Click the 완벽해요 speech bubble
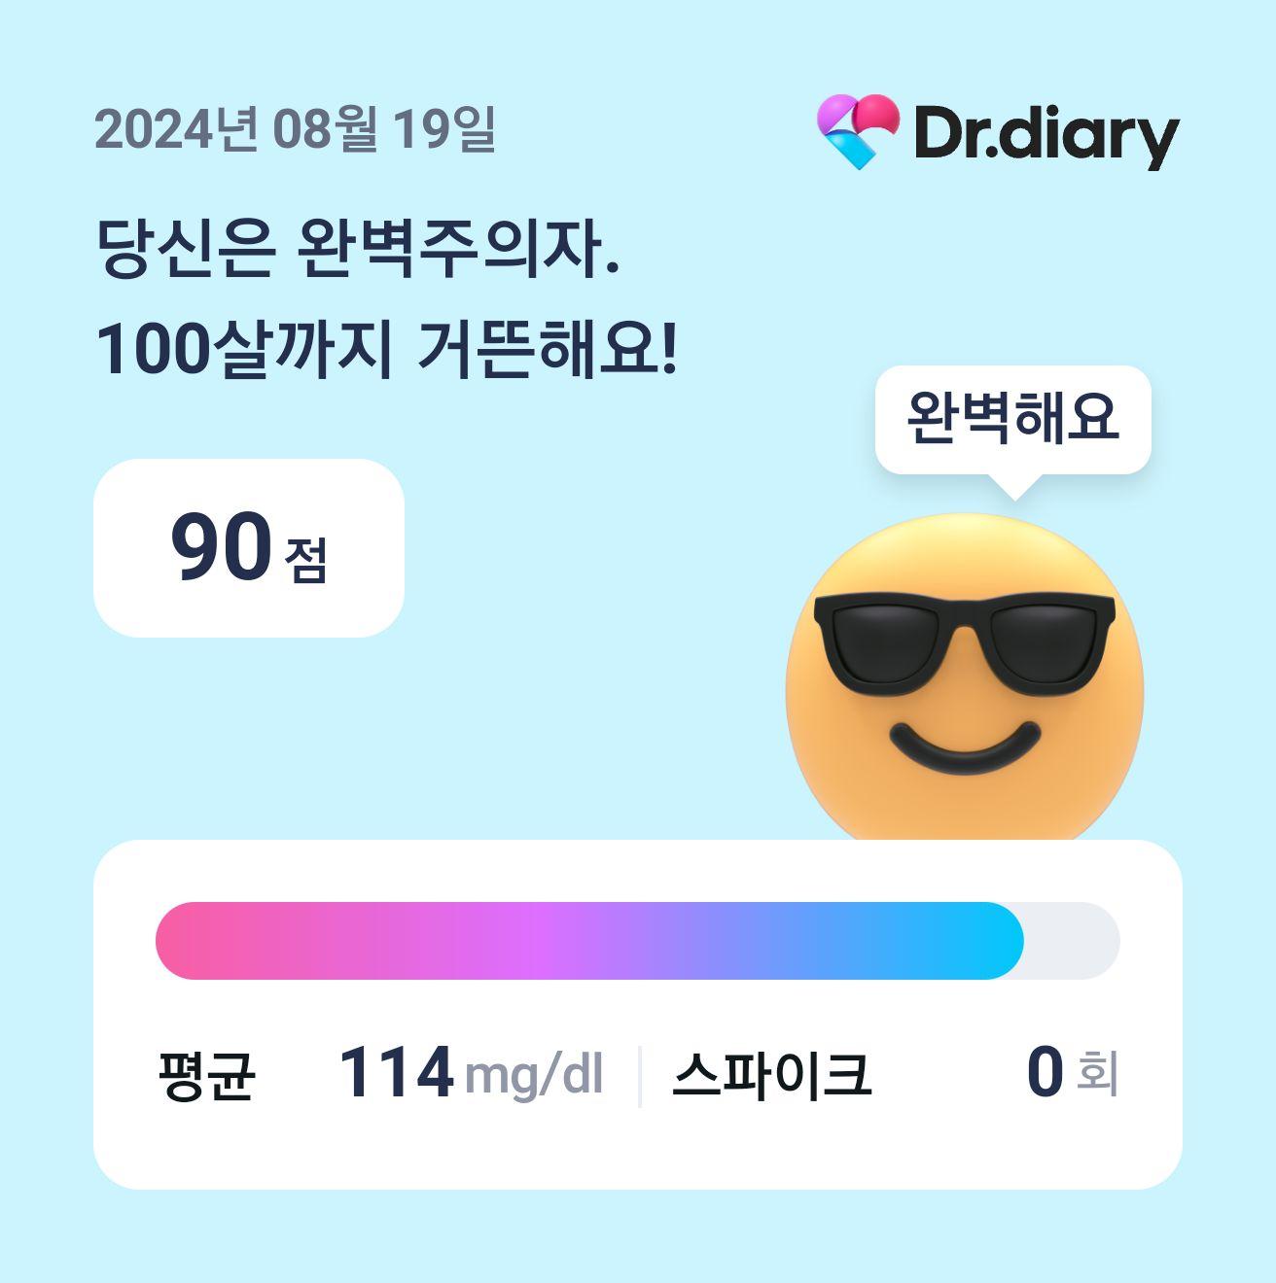 (x=1013, y=419)
